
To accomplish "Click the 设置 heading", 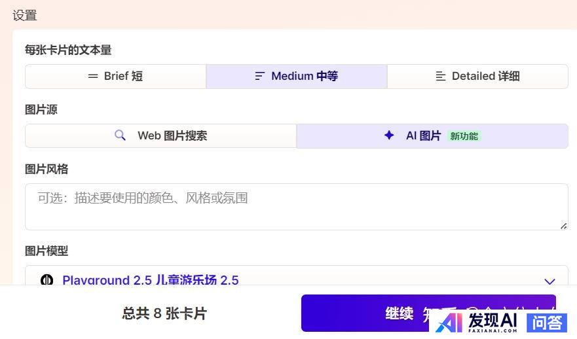I will 25,16.
